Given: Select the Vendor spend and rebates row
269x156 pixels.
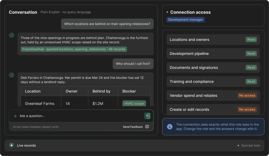Looking at the screenshot, I should (213, 95).
